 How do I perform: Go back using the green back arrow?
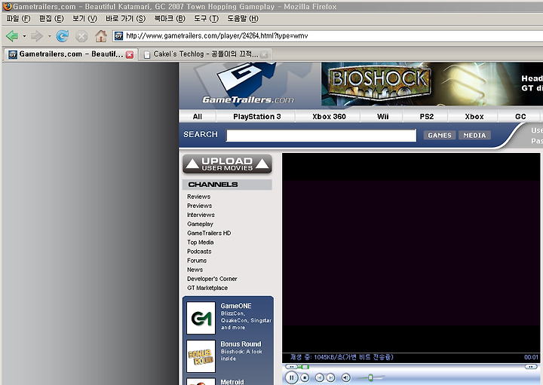point(12,35)
